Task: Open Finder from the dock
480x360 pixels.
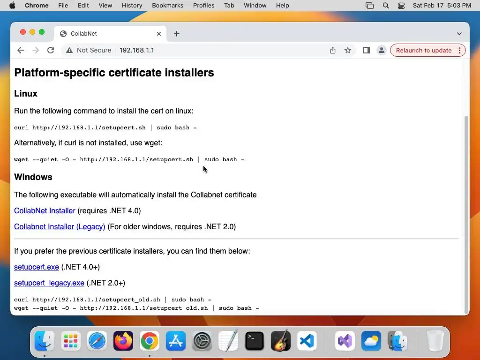Action: 45,341
